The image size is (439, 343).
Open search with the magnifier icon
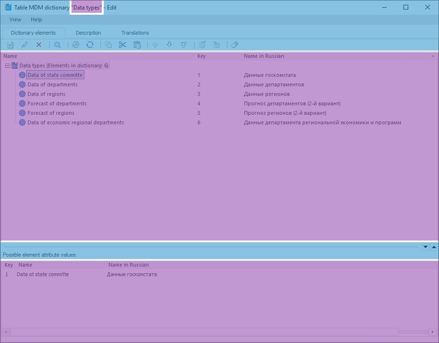pyautogui.click(x=57, y=45)
